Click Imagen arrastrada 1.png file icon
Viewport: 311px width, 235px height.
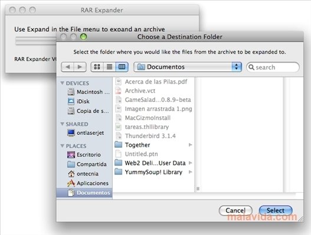pyautogui.click(x=119, y=109)
